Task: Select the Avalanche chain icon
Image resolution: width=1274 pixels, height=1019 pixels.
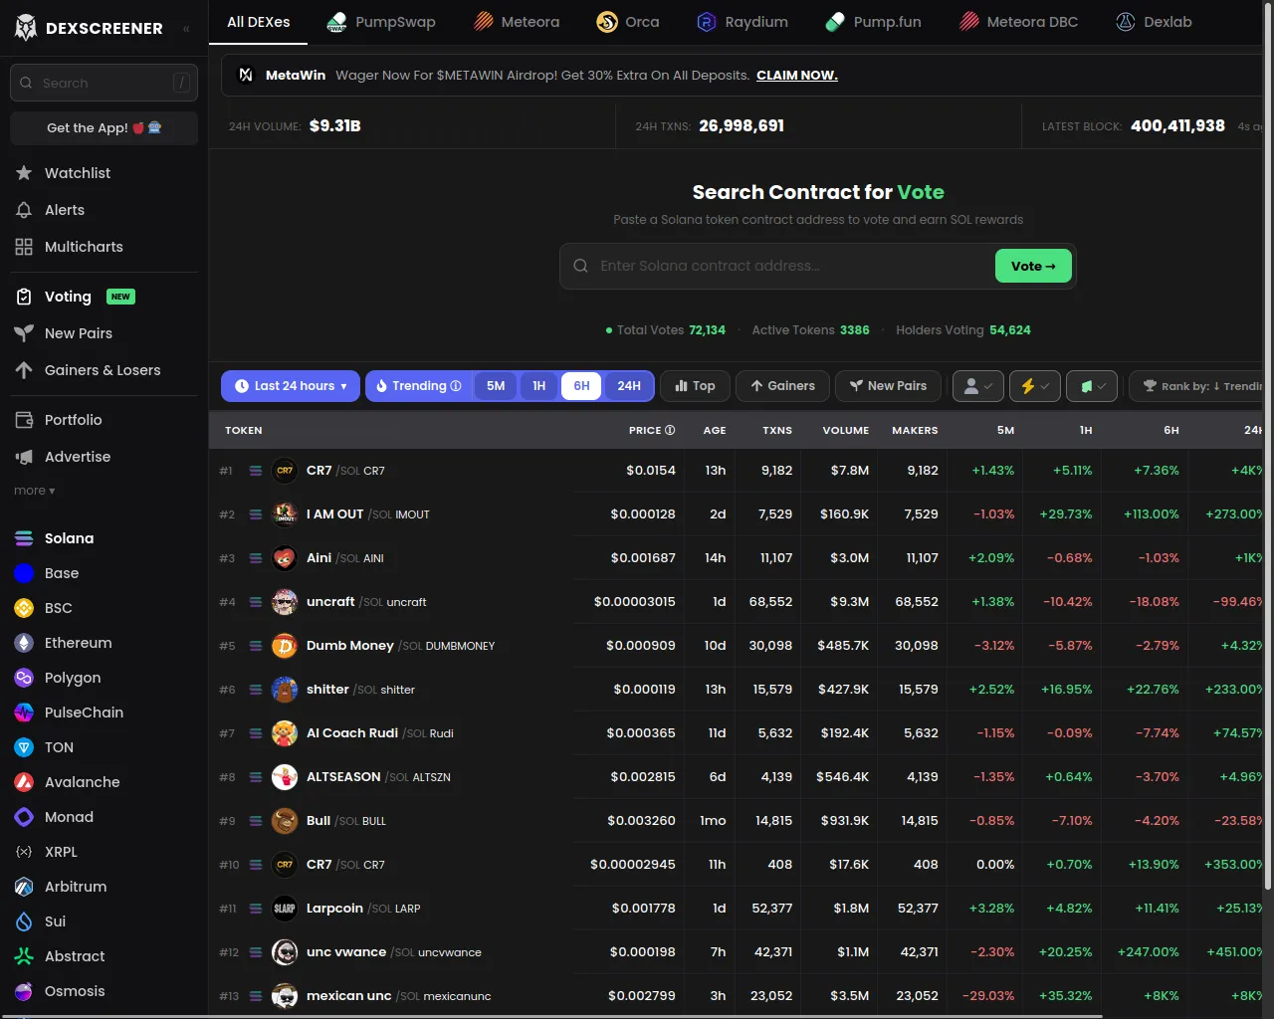Action: point(24,782)
